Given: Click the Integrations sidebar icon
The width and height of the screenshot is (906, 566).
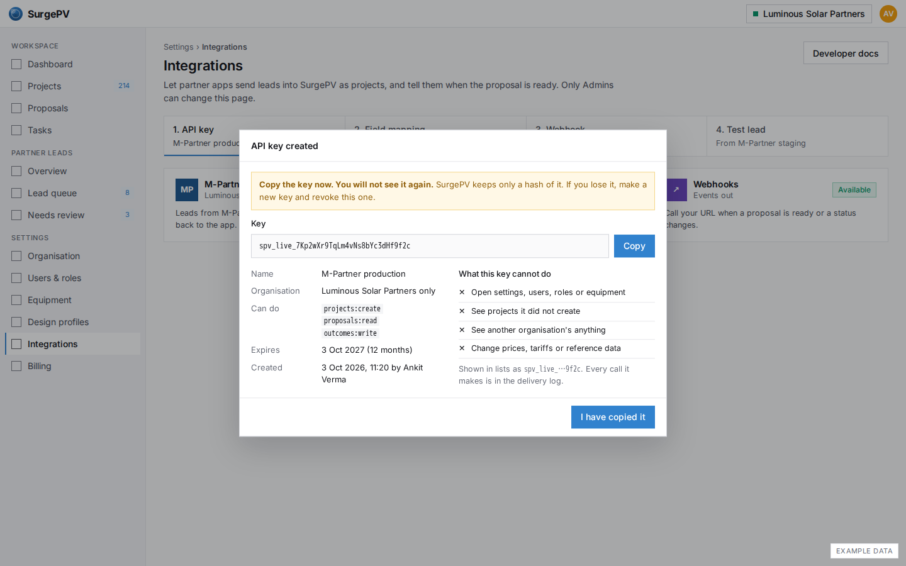Looking at the screenshot, I should (x=16, y=344).
